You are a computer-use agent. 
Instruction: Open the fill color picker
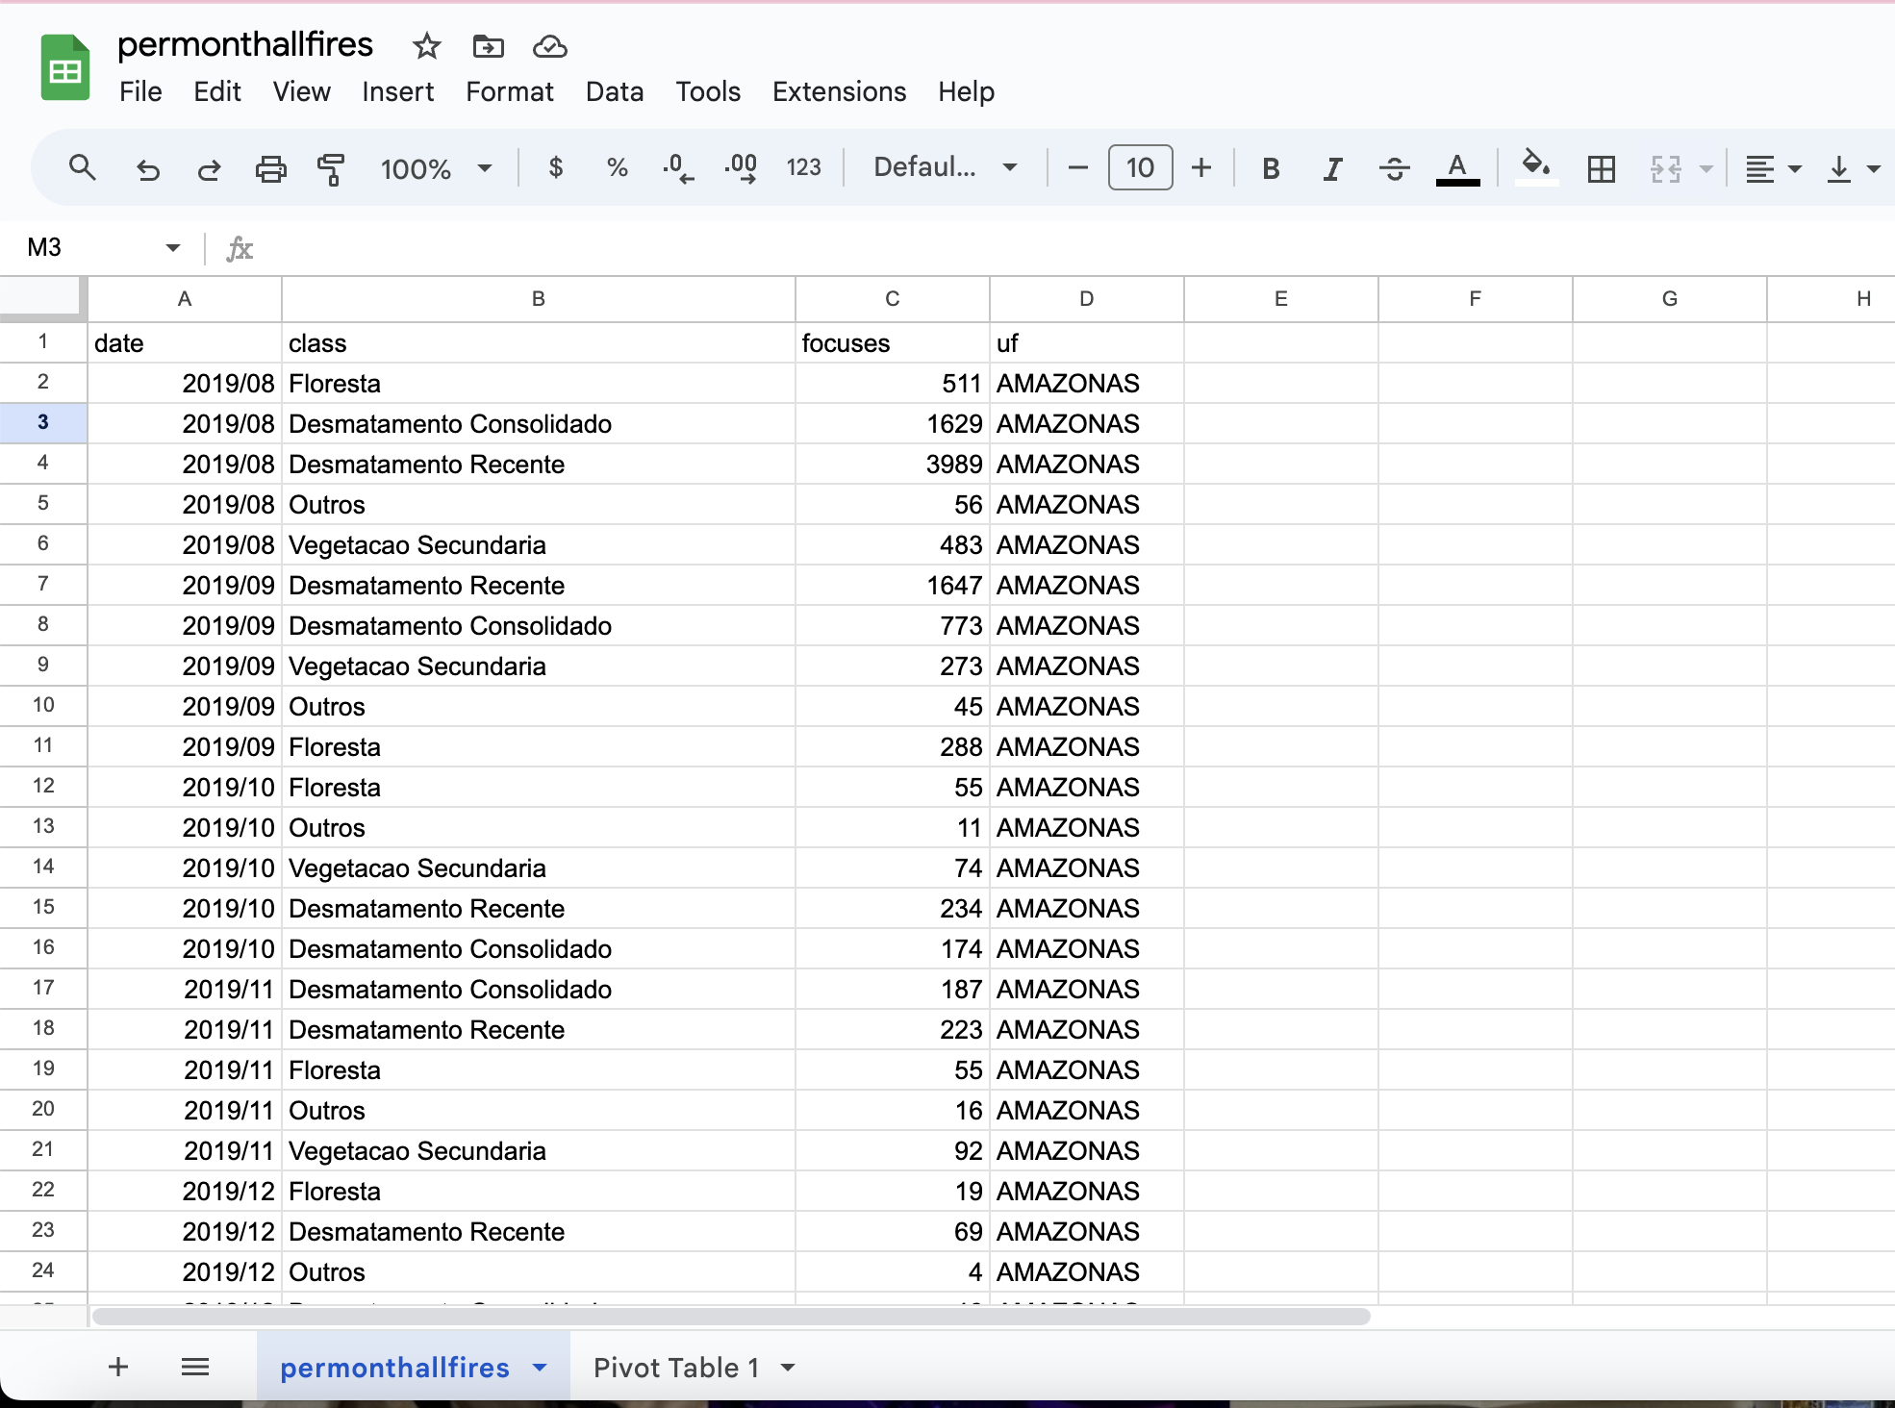coord(1536,167)
